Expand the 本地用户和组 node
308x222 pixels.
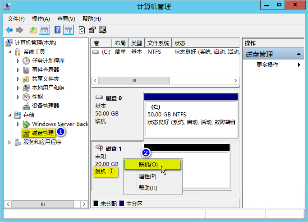(18, 88)
